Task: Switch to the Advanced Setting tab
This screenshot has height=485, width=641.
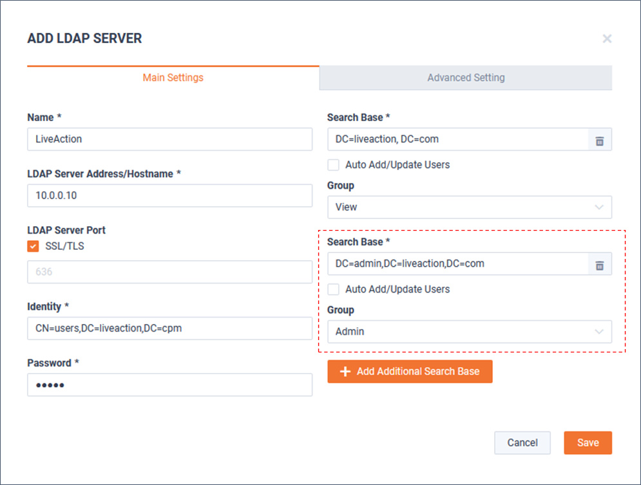Action: 466,77
